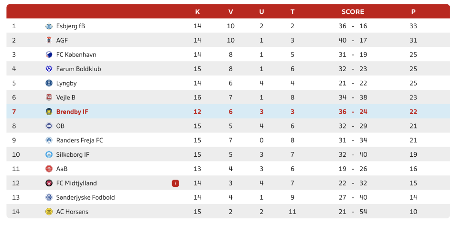Screen dimensions: 454x226
Task: Click the P points column header
Action: pyautogui.click(x=413, y=12)
